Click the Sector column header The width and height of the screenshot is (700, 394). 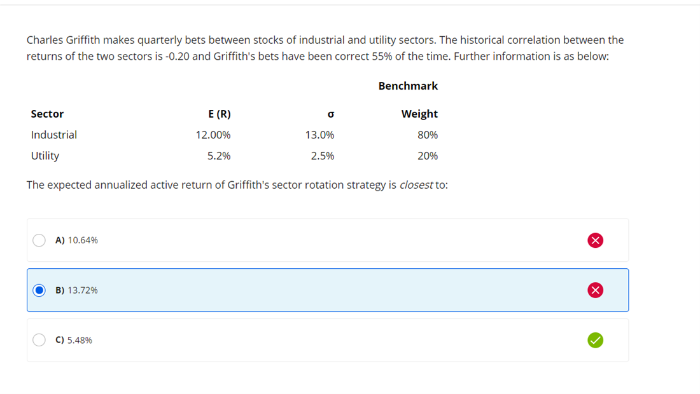pos(47,114)
